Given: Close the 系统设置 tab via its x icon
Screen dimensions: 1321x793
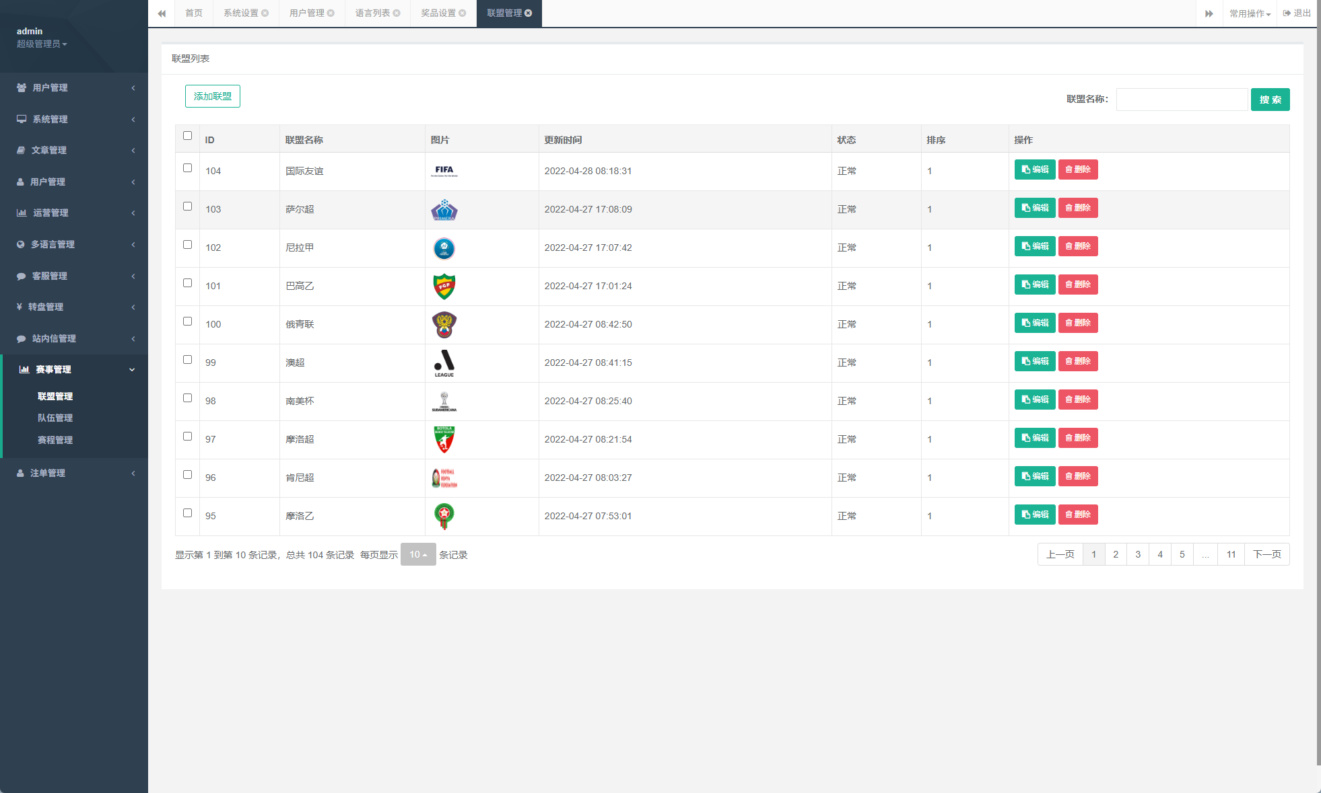Looking at the screenshot, I should pyautogui.click(x=265, y=13).
